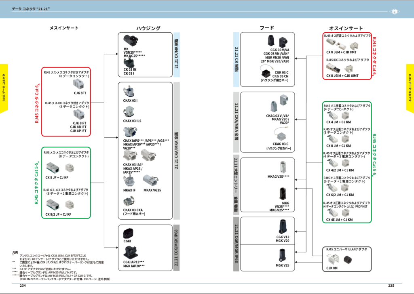The height and width of the screenshot is (294, 414).
Task: Click the CJK 8FT adapter image
Action: [79, 84]
